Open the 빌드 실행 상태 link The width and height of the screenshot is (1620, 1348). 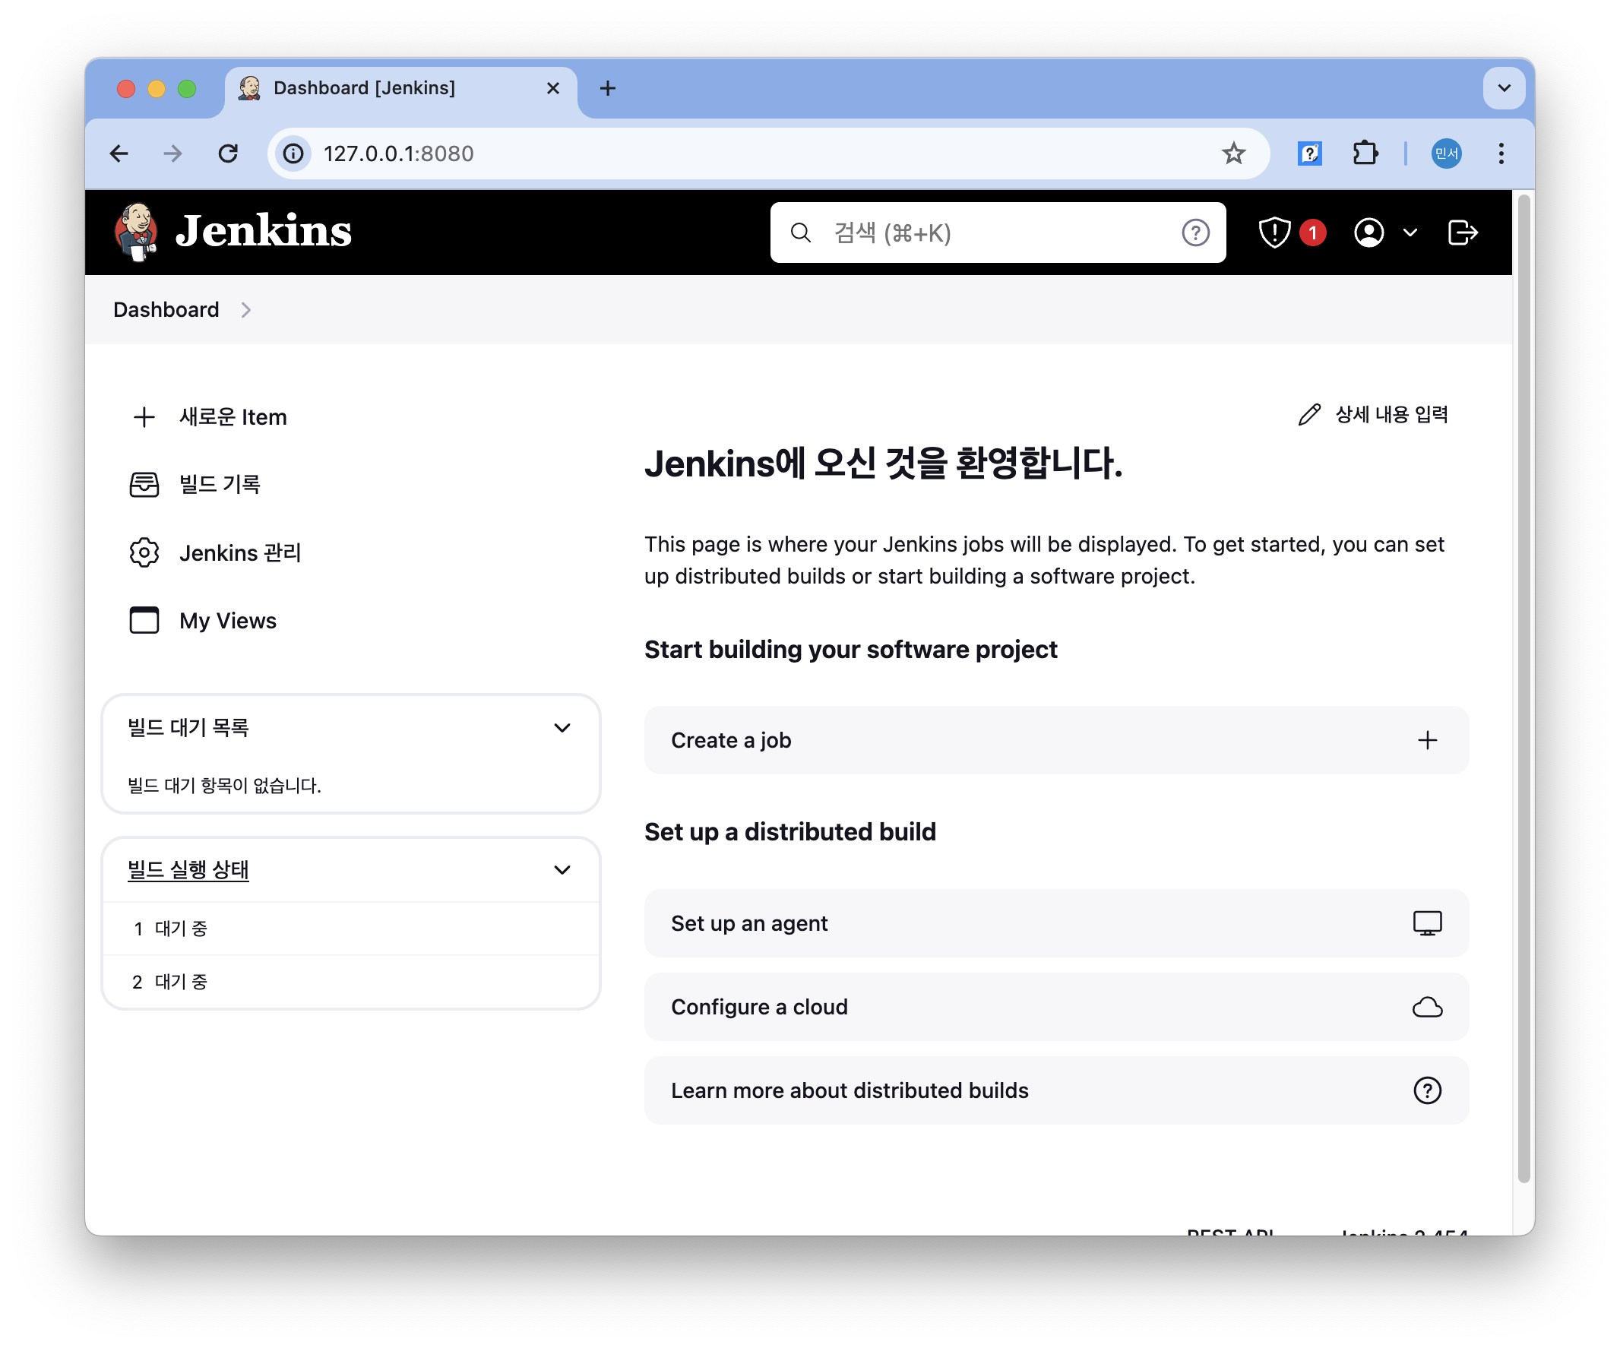coord(188,869)
